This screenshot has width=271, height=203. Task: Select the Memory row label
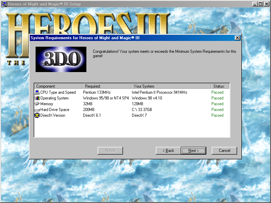[47, 104]
